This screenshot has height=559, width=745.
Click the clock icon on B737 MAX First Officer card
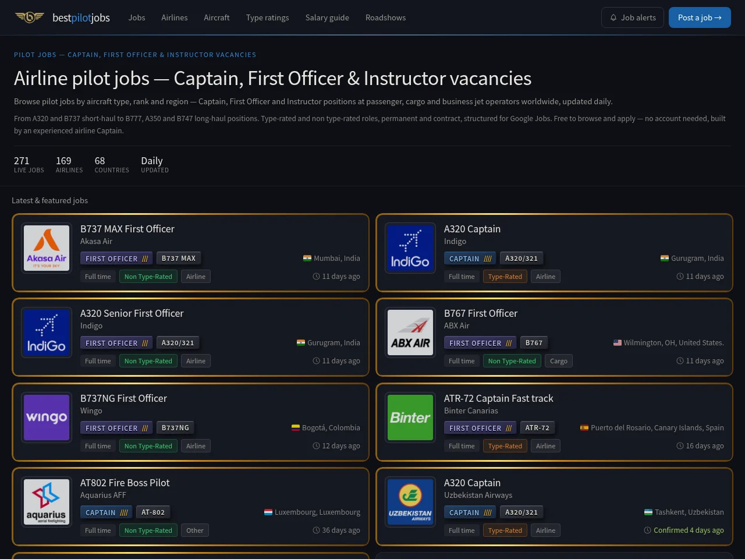tap(317, 276)
